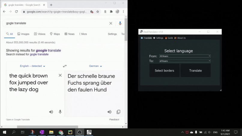Open the Guide tab in DeskTranslator
Screen dimensions: 242x136
pos(169,38)
